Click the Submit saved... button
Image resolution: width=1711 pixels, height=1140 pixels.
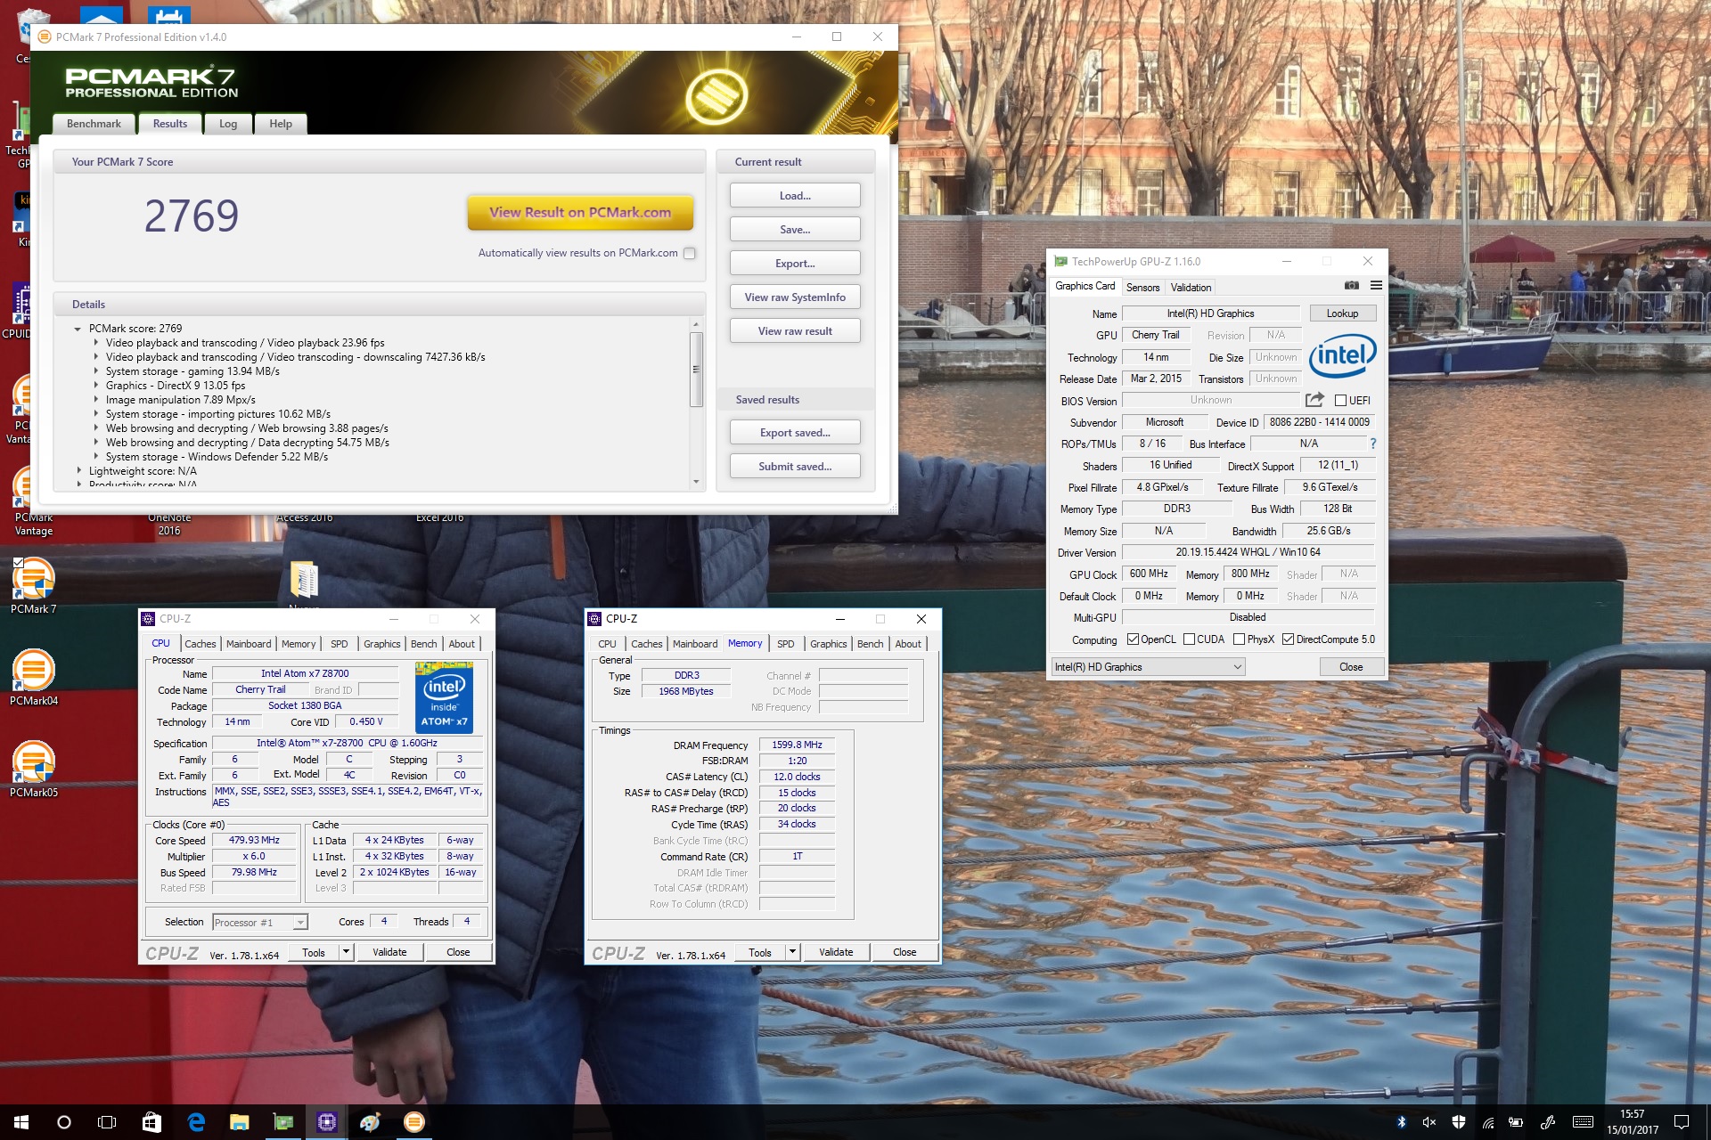click(795, 467)
